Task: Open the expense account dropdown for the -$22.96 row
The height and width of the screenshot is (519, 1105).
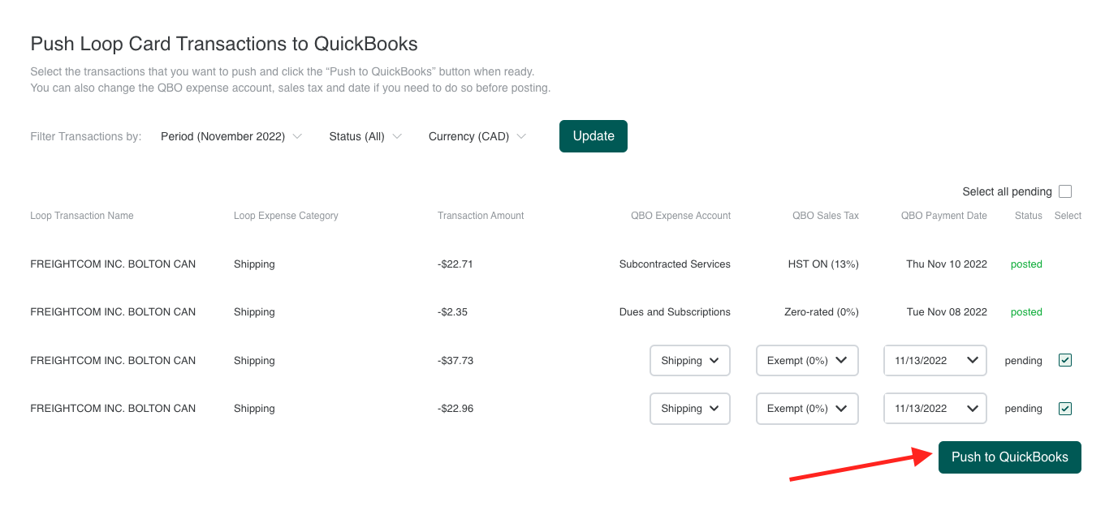Action: tap(689, 409)
